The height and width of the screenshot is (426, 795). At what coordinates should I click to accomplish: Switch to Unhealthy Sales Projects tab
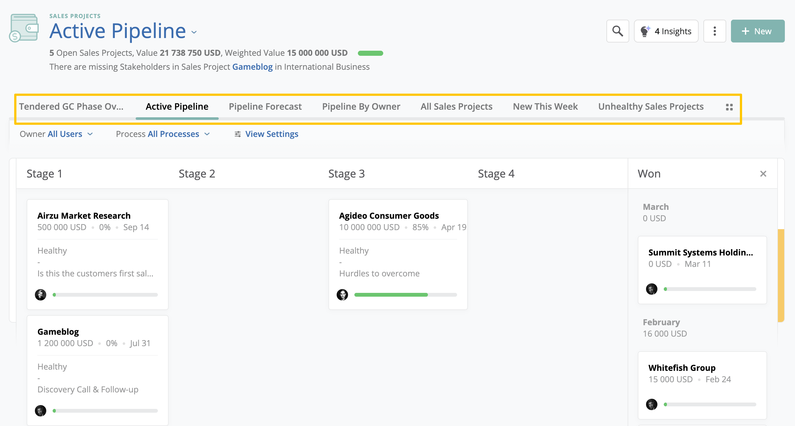tap(651, 106)
